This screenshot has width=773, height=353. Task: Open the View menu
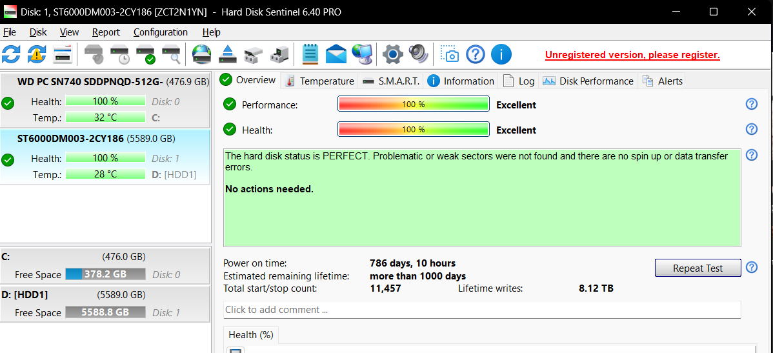coord(69,32)
